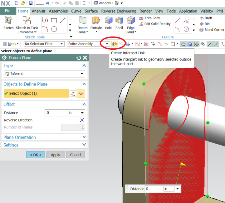Click the Select Object (1) field
This screenshot has width=225, height=203.
coord(37,93)
